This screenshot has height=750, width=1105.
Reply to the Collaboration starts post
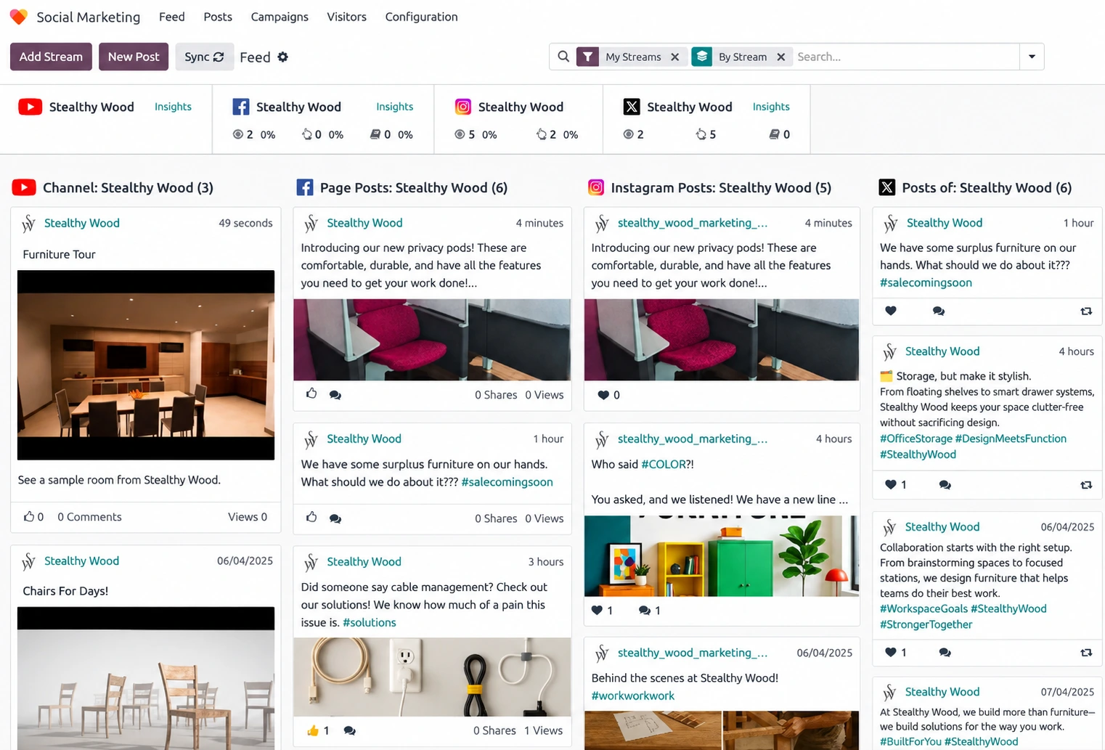point(945,652)
